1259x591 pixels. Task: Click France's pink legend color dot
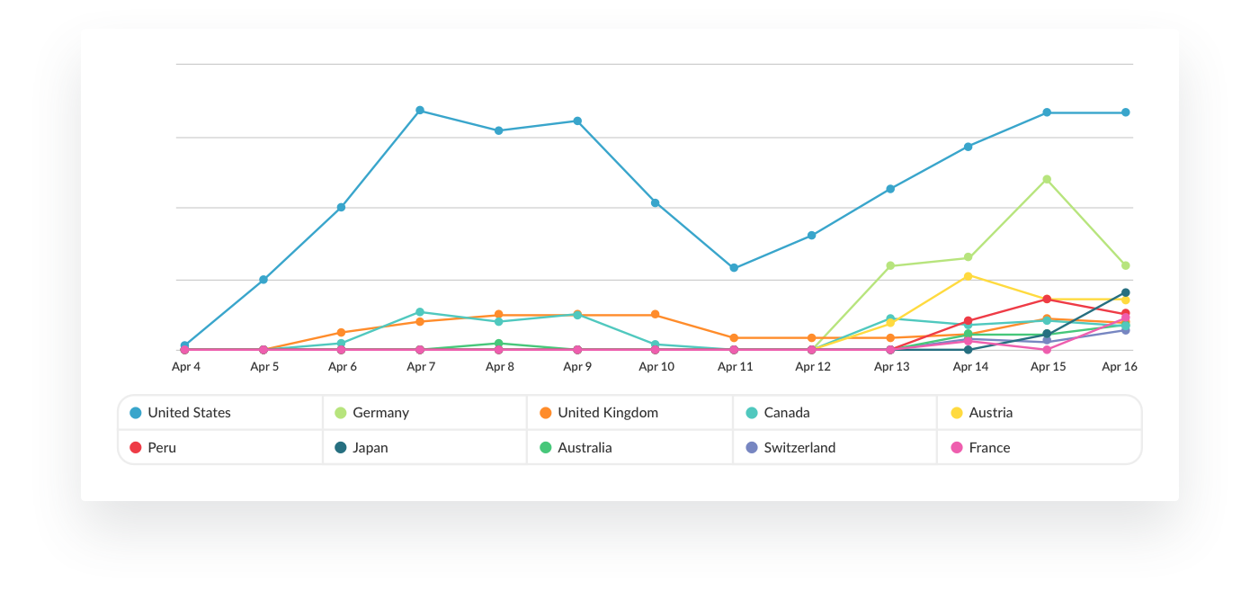point(957,448)
